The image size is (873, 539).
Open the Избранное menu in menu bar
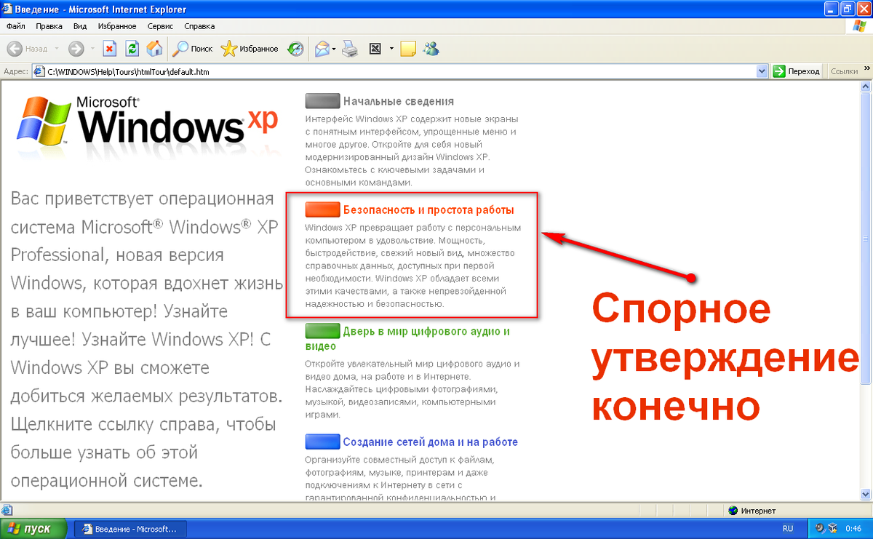coord(117,26)
